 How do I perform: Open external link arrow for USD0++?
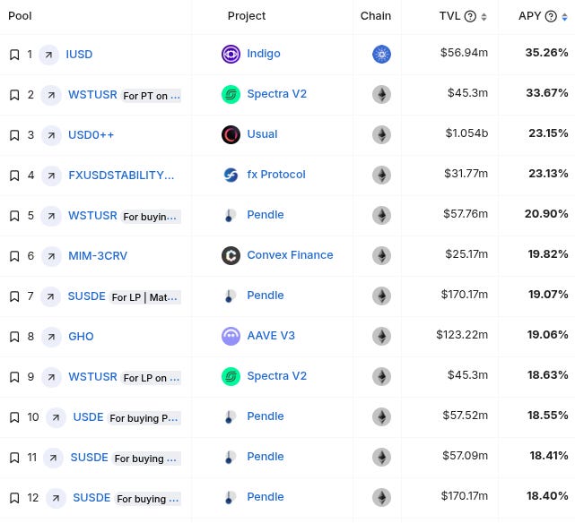pyautogui.click(x=51, y=135)
